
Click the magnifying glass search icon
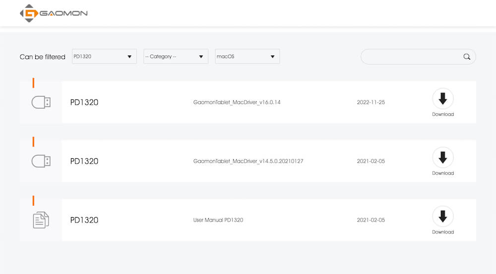tap(467, 57)
